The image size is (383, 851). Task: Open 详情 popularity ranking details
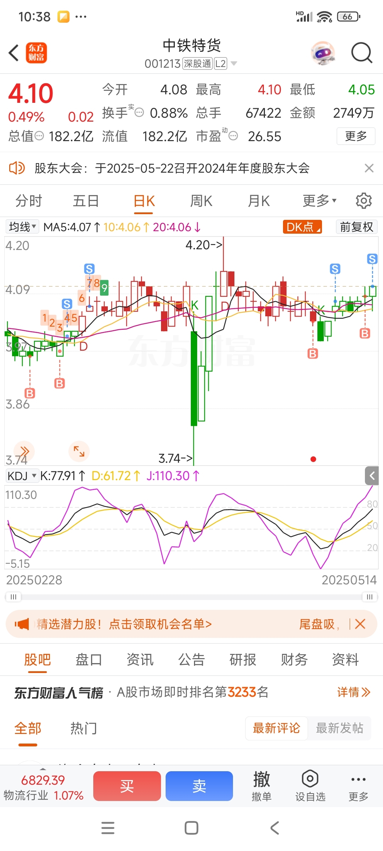point(354,692)
